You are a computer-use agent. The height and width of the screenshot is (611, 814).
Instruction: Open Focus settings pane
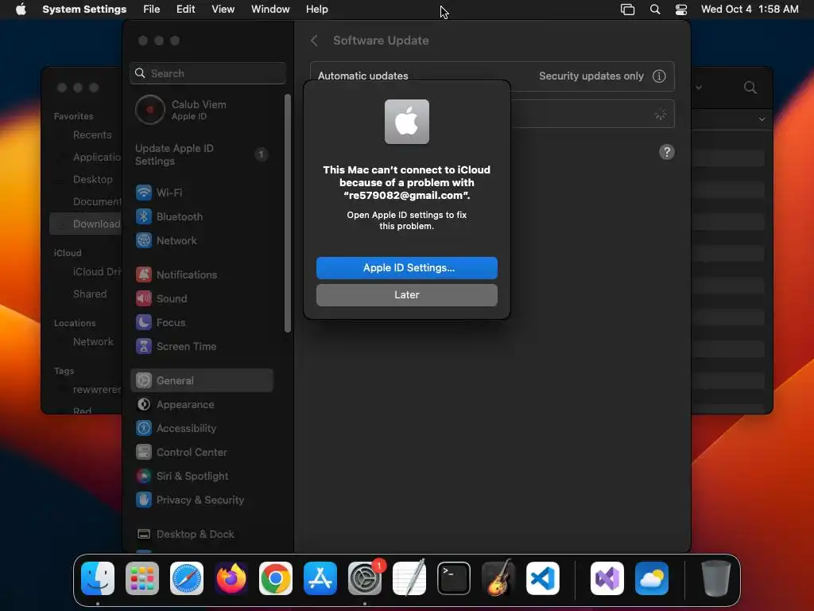tap(201, 323)
